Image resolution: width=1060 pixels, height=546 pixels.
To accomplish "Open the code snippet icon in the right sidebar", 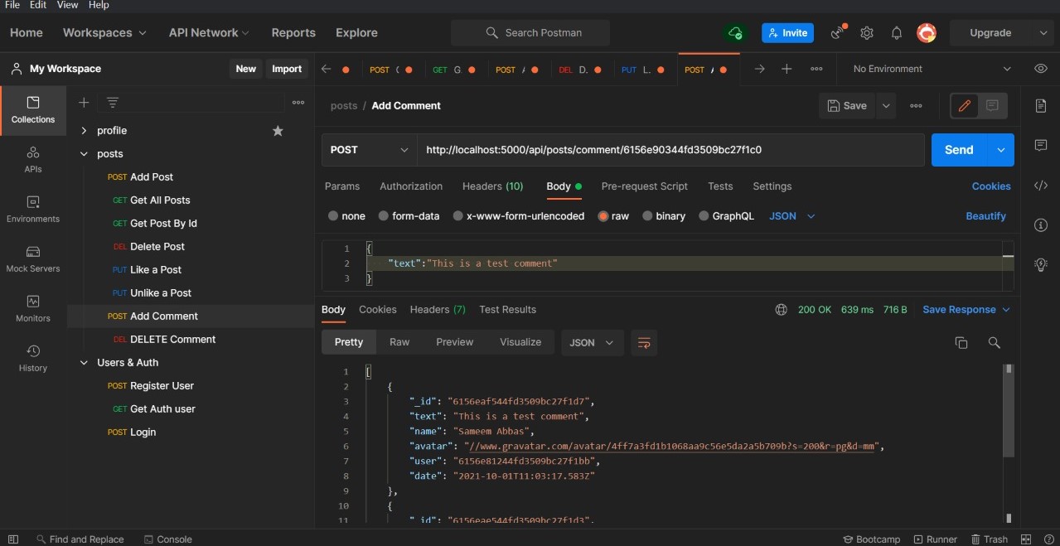I will coord(1041,185).
